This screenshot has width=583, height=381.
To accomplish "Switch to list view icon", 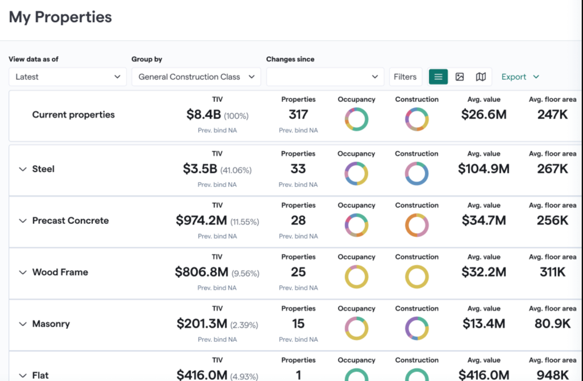I will point(438,77).
